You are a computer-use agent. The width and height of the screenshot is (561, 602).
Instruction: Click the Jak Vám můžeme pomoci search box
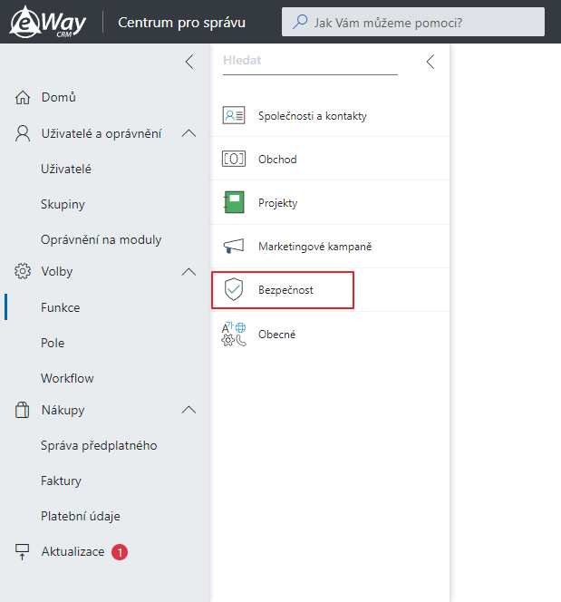413,22
